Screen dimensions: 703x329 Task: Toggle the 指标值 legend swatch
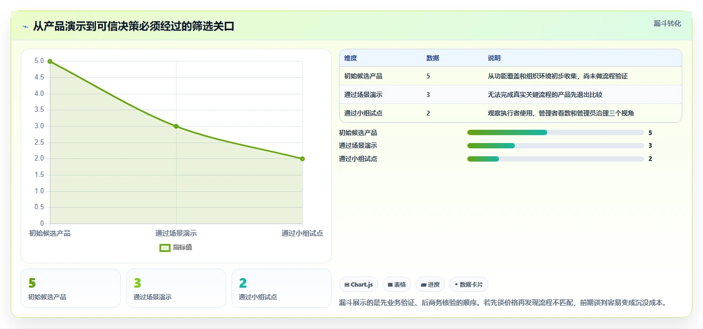point(165,247)
